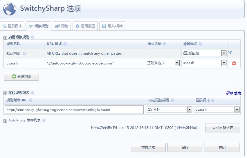Click 保存 button
This screenshot has width=247, height=158.
tap(185, 148)
